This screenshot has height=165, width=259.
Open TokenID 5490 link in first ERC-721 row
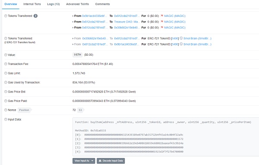click(175, 38)
